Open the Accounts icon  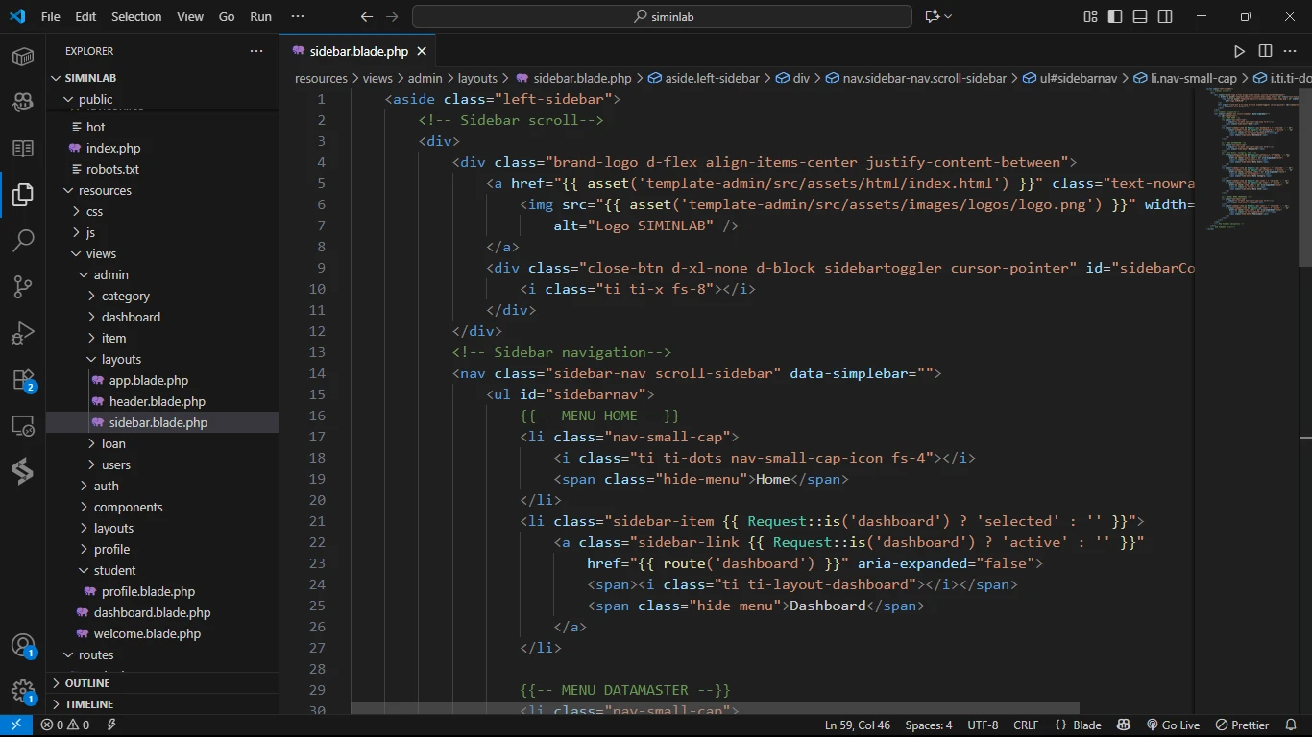[x=23, y=645]
